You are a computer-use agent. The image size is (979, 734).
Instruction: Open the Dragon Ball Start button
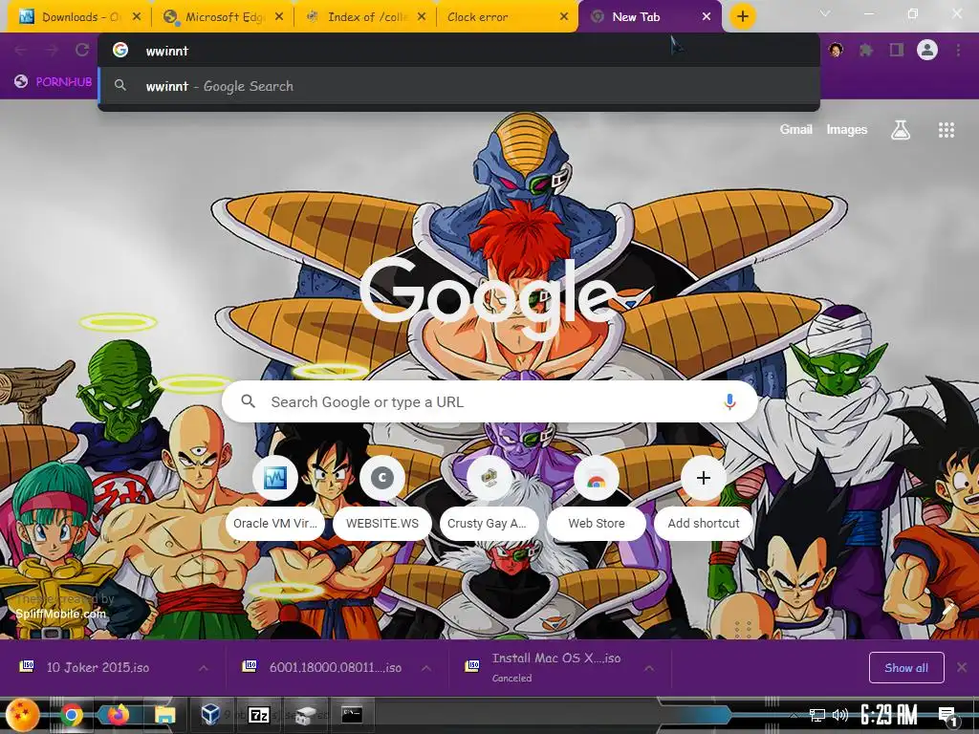pos(23,714)
